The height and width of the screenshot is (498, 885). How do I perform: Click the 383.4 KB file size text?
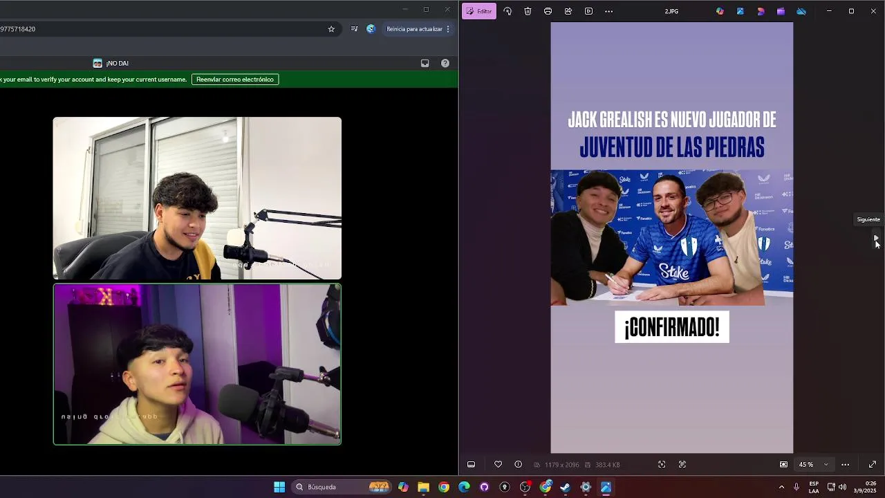[x=607, y=465]
